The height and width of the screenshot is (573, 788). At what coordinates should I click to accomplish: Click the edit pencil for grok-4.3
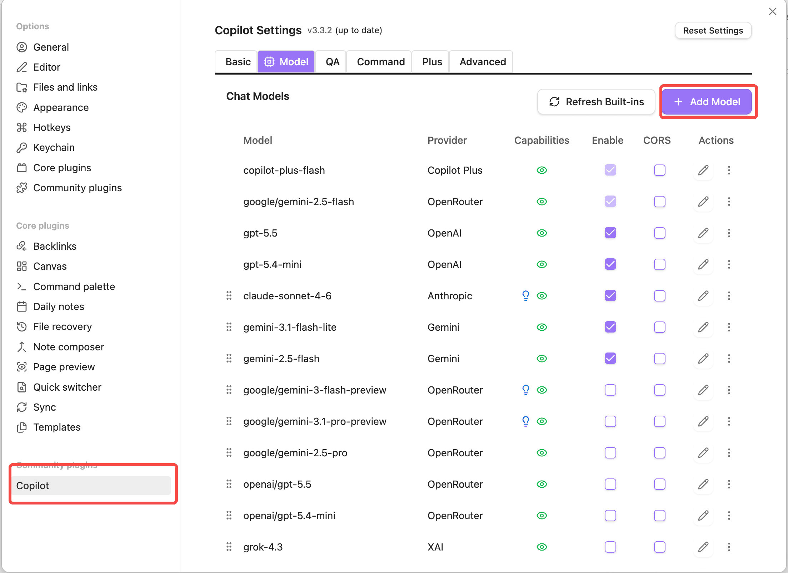point(703,547)
